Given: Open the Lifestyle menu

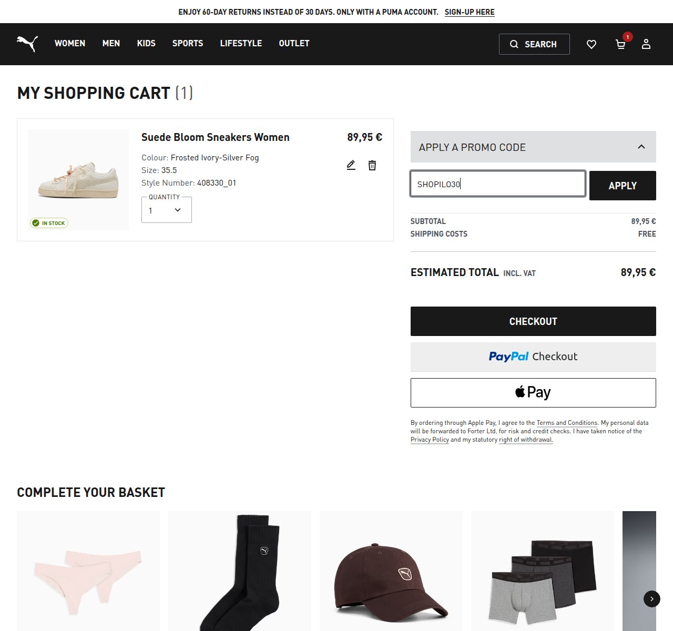Looking at the screenshot, I should click(x=241, y=43).
